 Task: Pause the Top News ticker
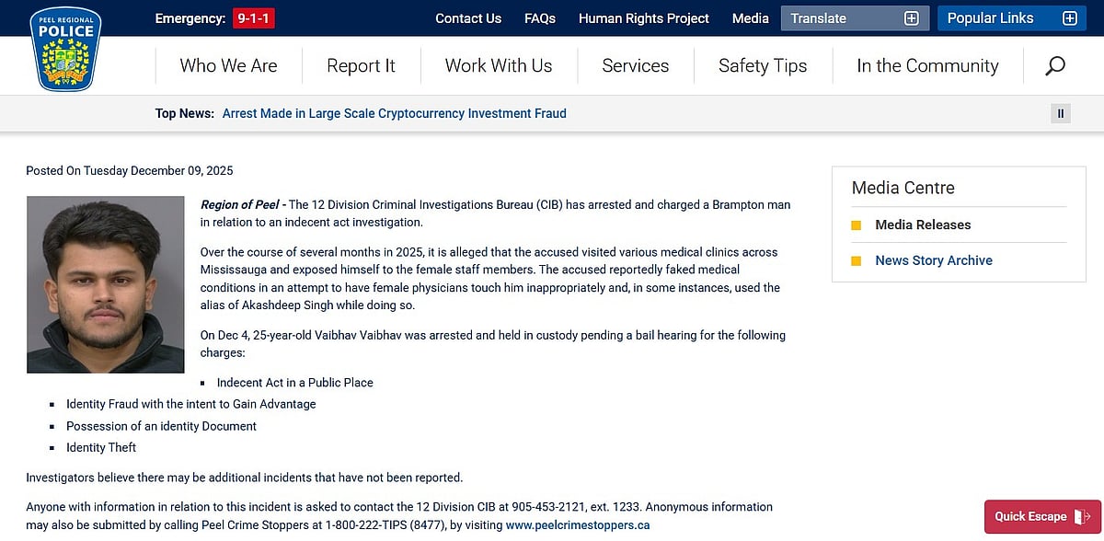[1060, 113]
